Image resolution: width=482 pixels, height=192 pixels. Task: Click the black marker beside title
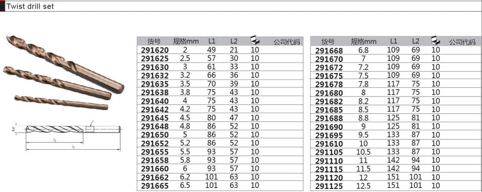point(3,7)
